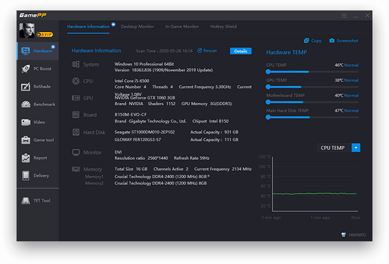Click the CPU TEMP slider bar
Viewport: 389px width, 264px height.
click(x=312, y=72)
